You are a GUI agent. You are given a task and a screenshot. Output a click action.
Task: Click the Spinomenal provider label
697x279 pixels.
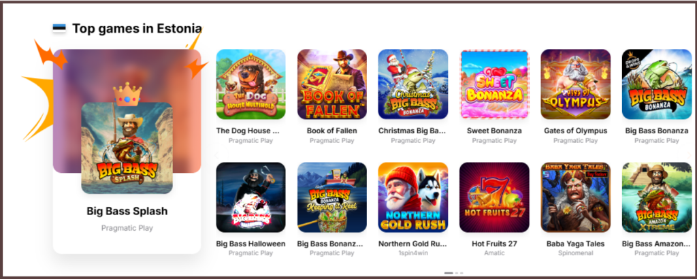(576, 253)
